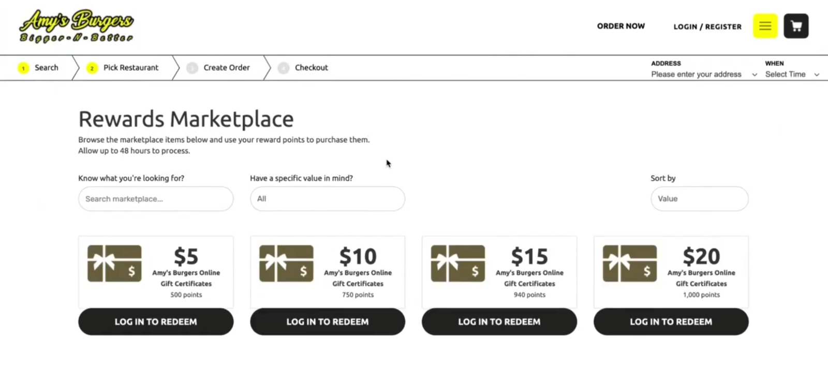Click the step 1 Search circle
This screenshot has height=373, width=828.
pos(23,68)
